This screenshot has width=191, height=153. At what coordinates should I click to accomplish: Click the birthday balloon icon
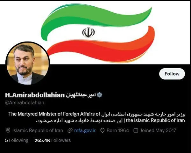[103, 130]
